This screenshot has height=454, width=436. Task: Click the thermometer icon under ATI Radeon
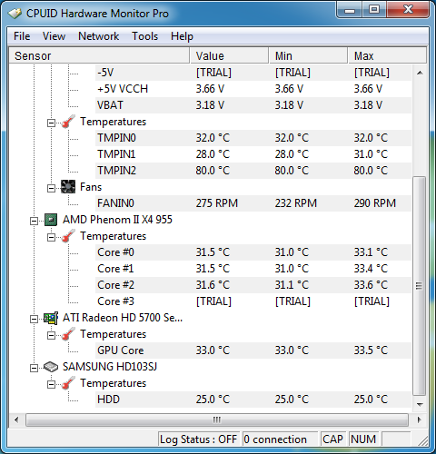(x=68, y=334)
